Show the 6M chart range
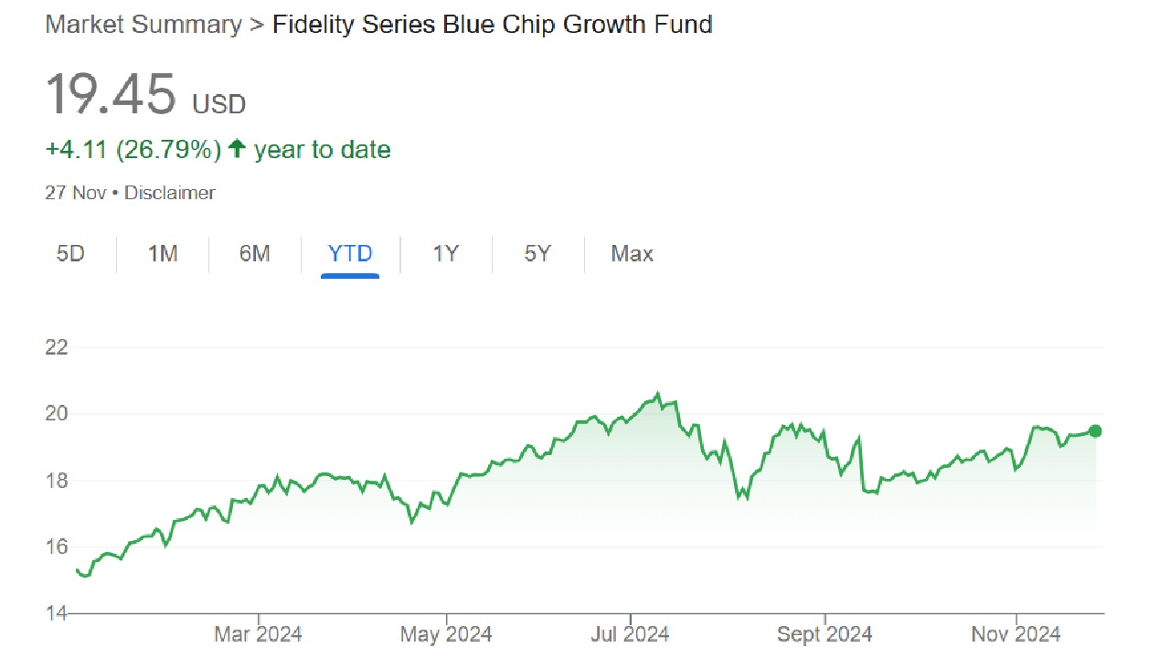This screenshot has width=1170, height=658. coord(254,254)
